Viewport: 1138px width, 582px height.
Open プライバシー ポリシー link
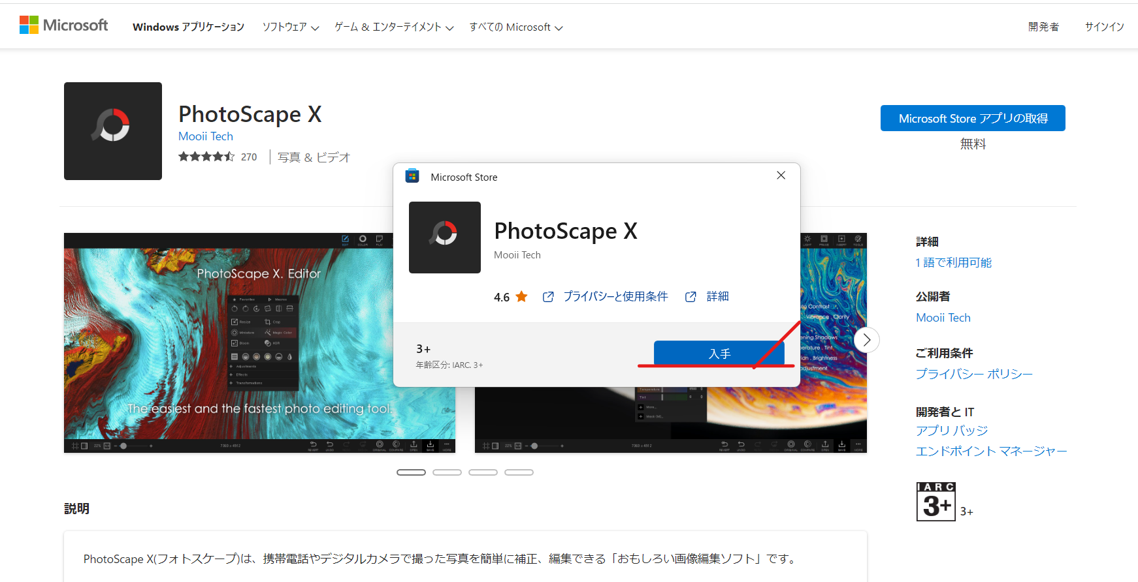click(974, 374)
